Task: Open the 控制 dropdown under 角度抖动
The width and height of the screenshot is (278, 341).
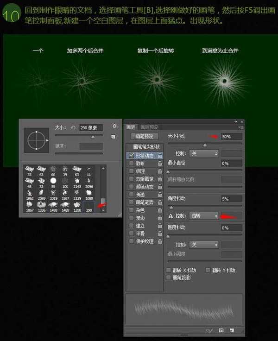Action: point(203,216)
